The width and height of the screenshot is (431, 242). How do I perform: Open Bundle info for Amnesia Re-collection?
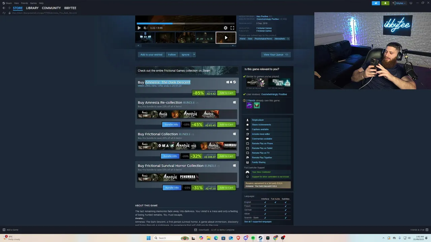pos(171,124)
